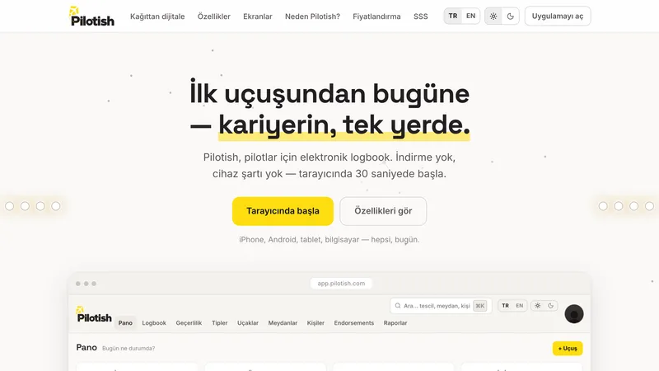The image size is (659, 371).
Task: Open the Kişiler tab in app preview
Action: pyautogui.click(x=315, y=323)
